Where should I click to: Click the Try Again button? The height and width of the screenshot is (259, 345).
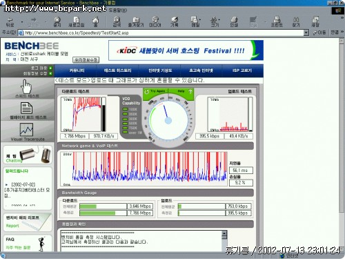coord(155,91)
